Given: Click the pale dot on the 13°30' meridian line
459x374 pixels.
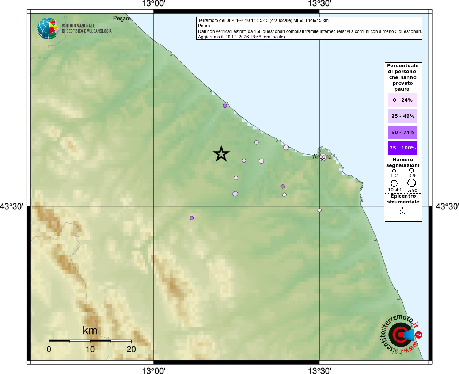Looking at the screenshot, I should [319, 210].
